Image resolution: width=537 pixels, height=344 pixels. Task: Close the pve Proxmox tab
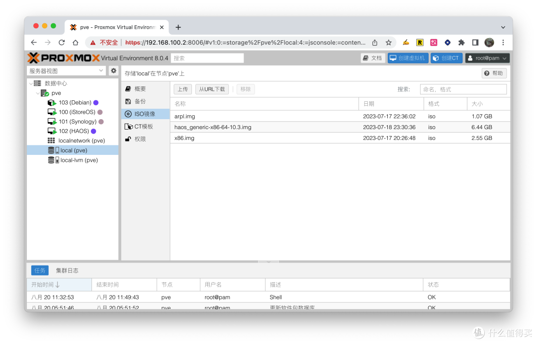(x=162, y=27)
